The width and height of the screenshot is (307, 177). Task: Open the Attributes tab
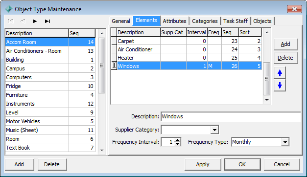(175, 21)
